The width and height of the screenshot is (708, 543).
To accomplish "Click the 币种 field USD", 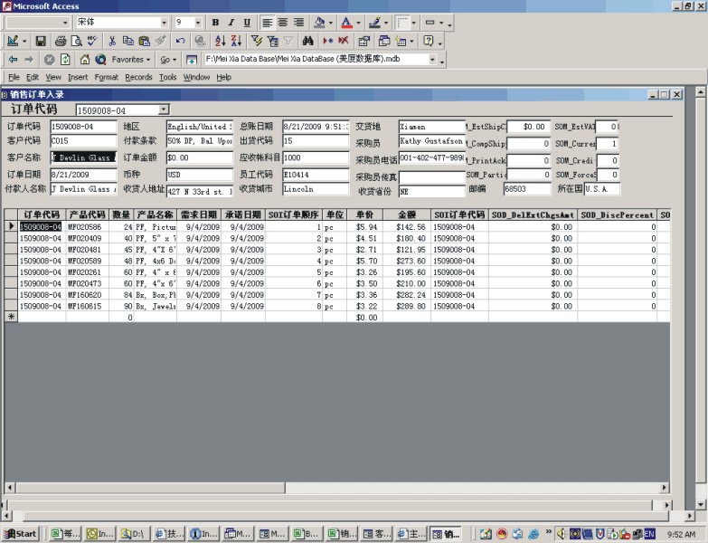I will coord(200,175).
